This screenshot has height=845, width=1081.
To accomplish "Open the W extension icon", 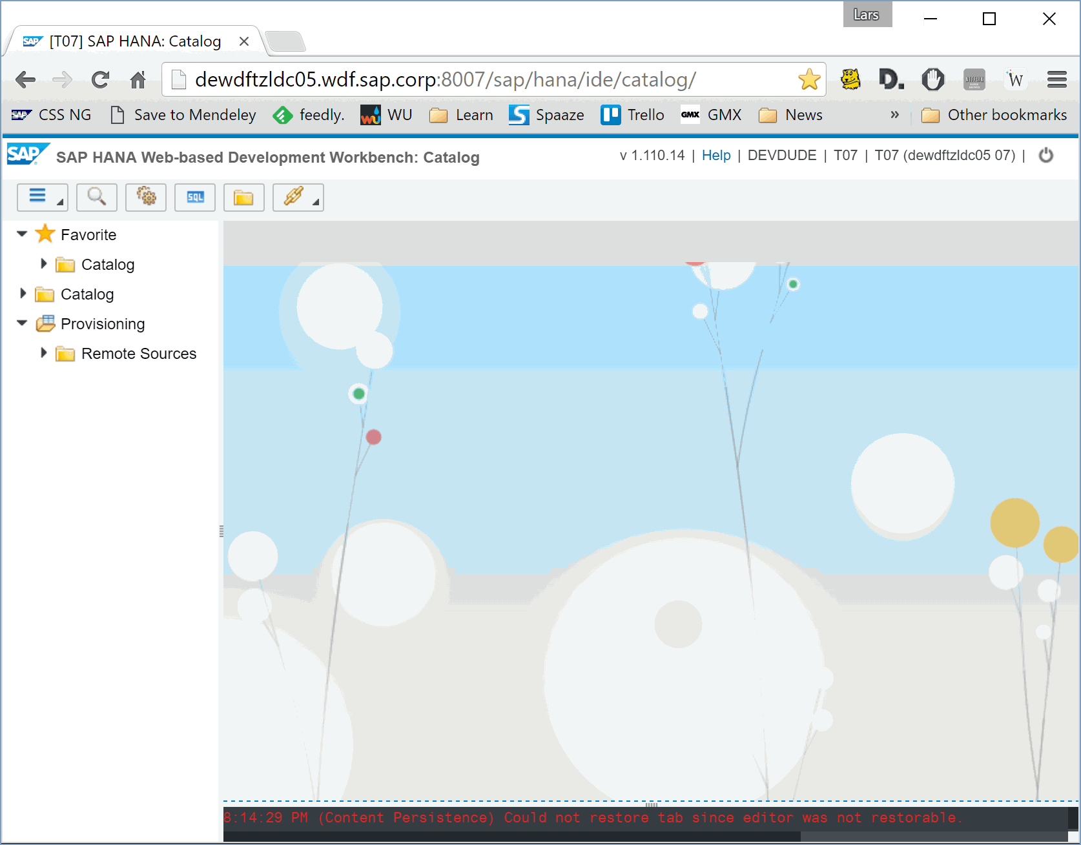I will pos(1015,79).
